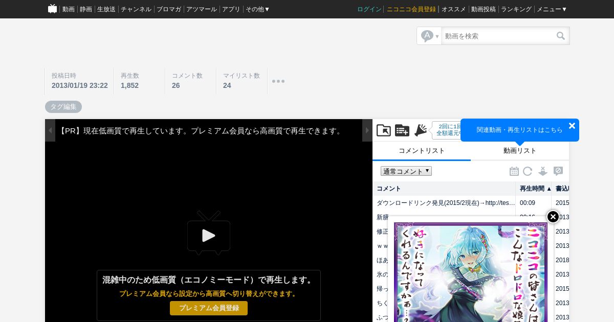Viewport: 614px width, 322px height.
Task: Open the 通常コメント dropdown
Action: tap(406, 171)
